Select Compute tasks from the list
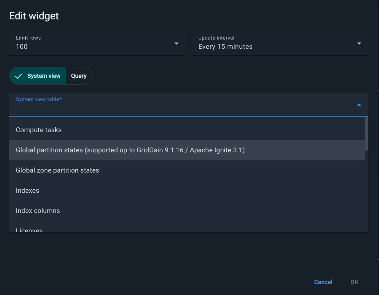 (x=39, y=130)
